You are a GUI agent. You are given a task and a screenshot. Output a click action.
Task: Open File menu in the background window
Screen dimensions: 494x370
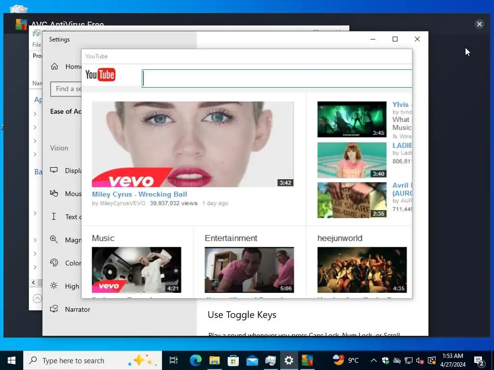(37, 45)
